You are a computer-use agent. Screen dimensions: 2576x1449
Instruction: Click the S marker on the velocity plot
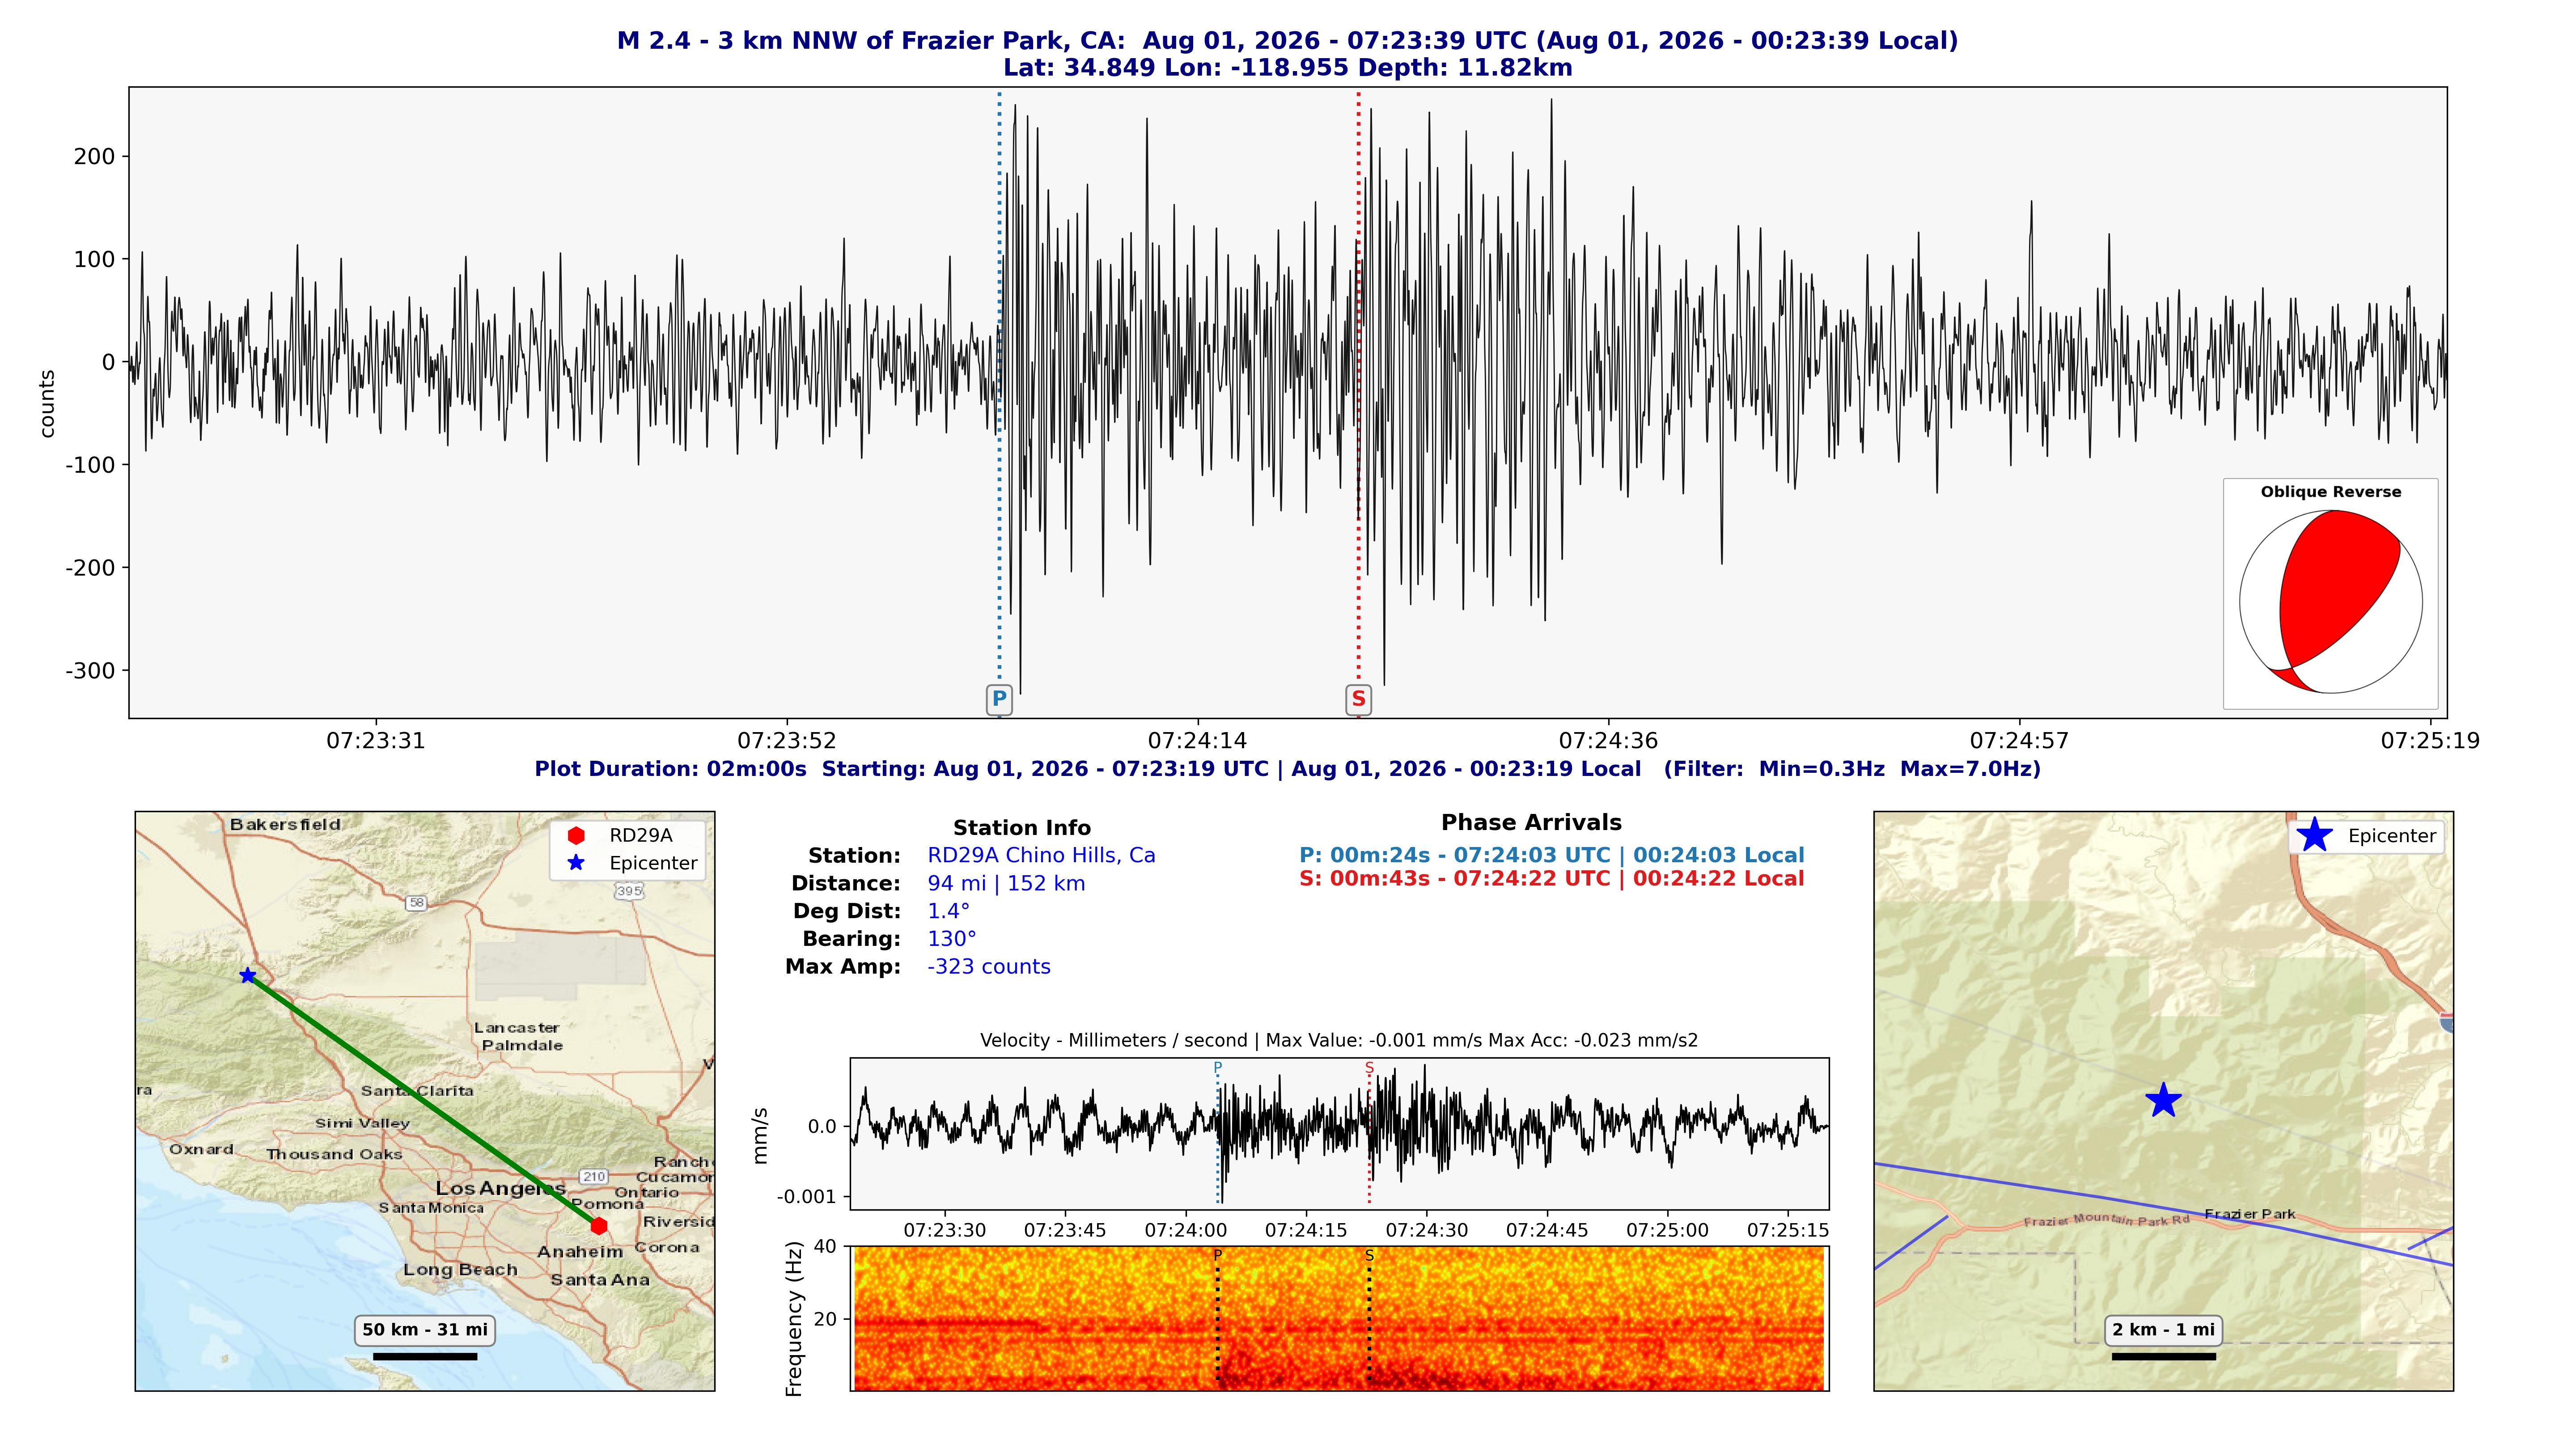(x=1369, y=1068)
